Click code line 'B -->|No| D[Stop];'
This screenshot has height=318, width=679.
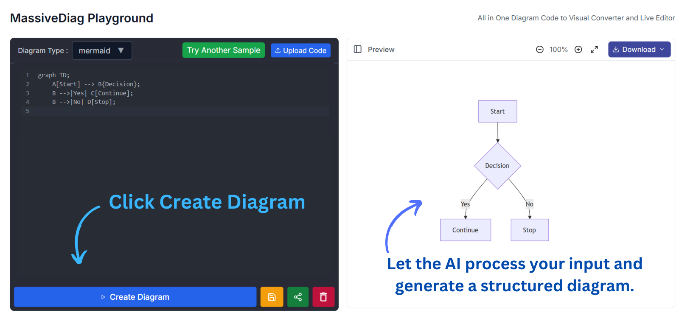tap(84, 102)
